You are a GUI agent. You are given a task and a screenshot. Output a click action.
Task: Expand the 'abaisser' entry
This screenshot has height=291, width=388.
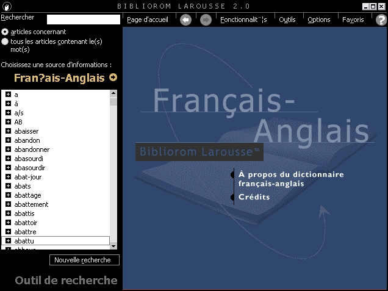tap(8, 131)
